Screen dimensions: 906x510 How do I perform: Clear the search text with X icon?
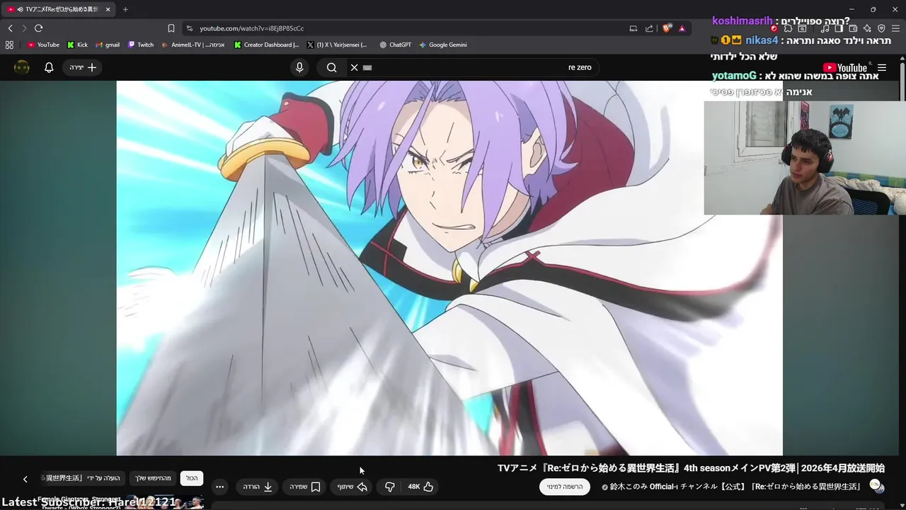click(355, 67)
